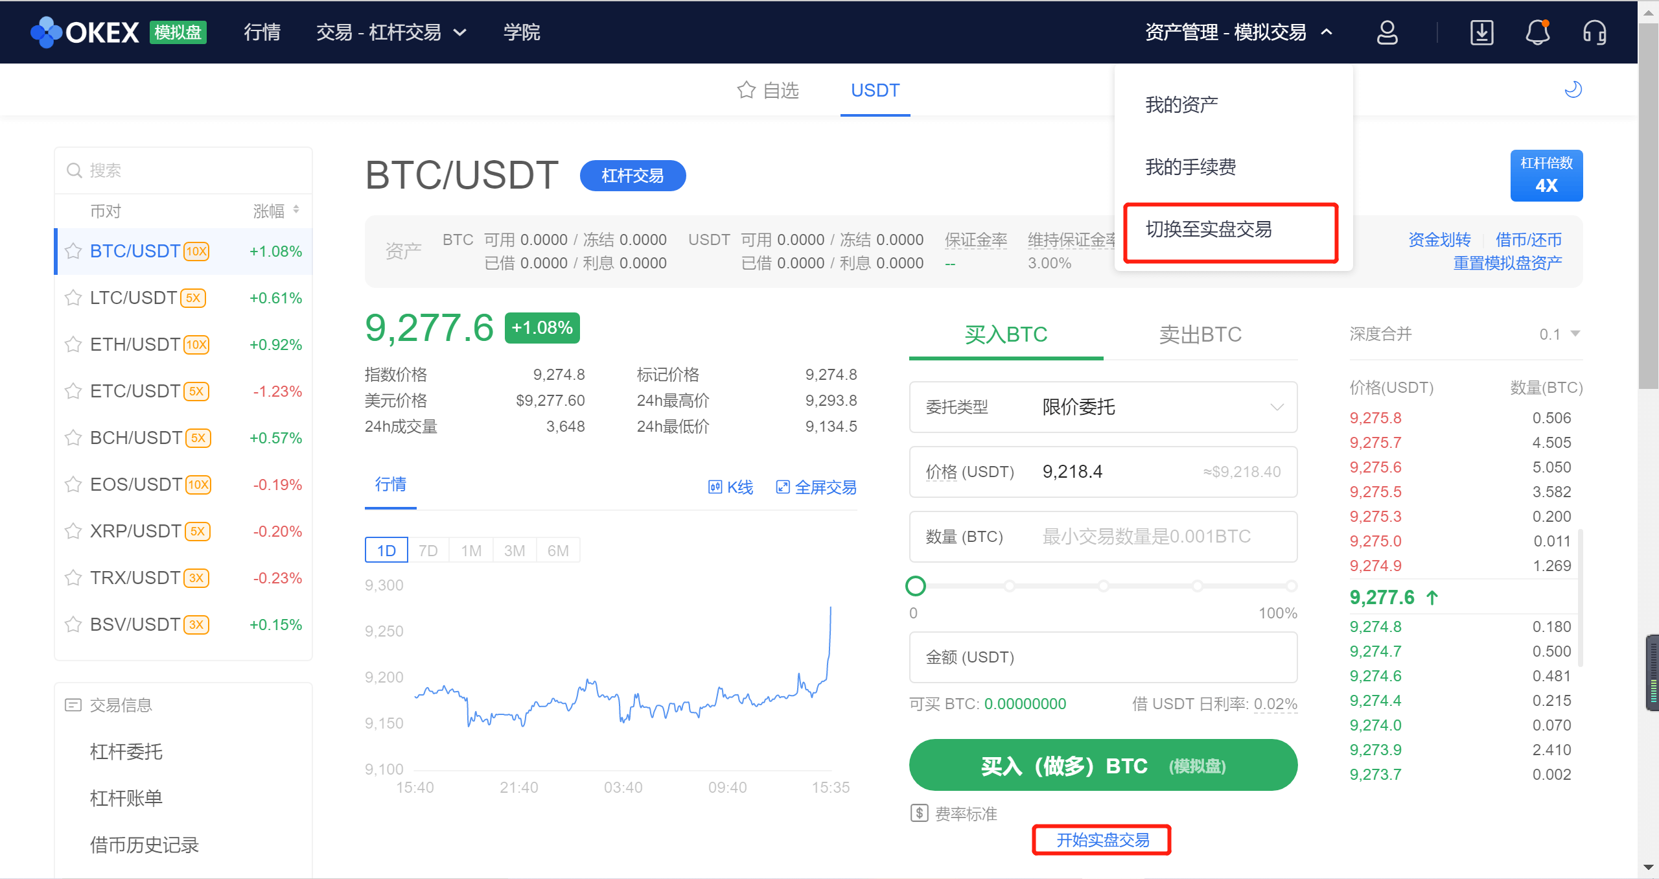Open 借币/还币 link
1659x879 pixels.
pos(1528,240)
